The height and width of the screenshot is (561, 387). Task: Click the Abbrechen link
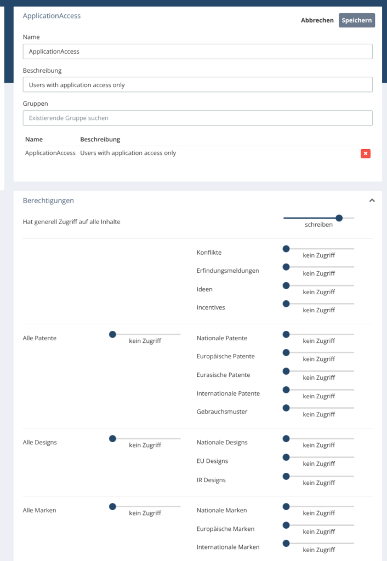(x=317, y=20)
